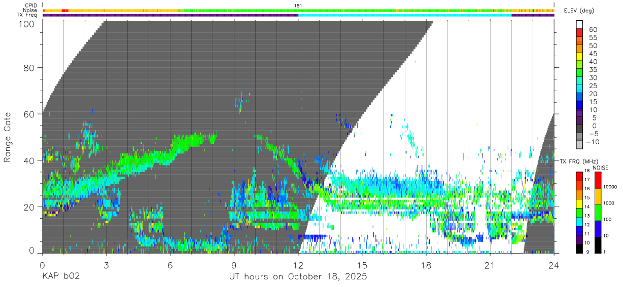Click the "17" label on TX FRQ scale

(x=586, y=180)
